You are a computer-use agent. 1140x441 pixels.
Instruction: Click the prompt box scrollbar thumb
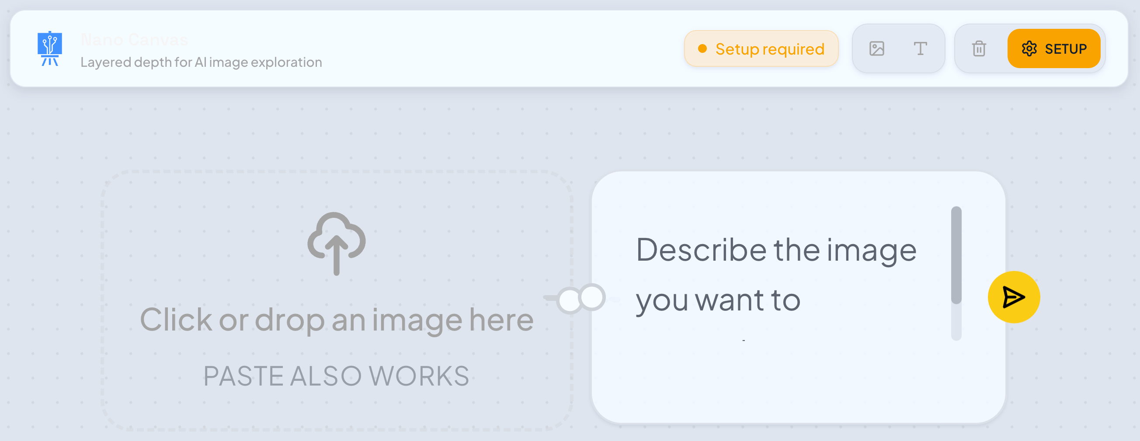pyautogui.click(x=956, y=255)
